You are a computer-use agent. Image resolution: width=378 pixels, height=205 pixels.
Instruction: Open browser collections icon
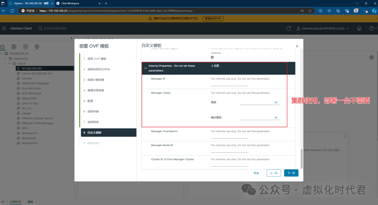(338, 11)
